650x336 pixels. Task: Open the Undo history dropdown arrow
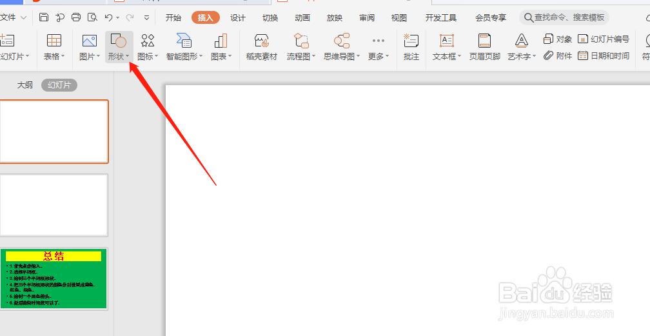pyautogui.click(x=118, y=18)
